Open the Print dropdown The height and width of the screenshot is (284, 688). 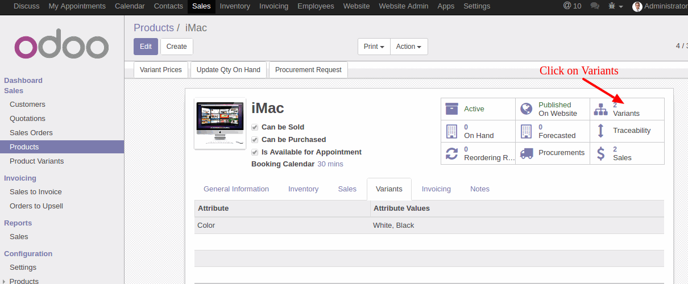374,47
